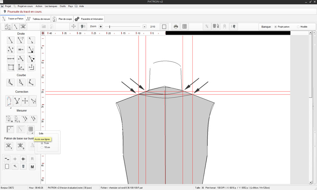The width and height of the screenshot is (317, 190).
Task: Click the front bust base pattern icon (F)
Action: tap(9, 146)
